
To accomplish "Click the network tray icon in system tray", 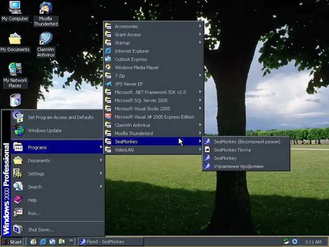I will (x=286, y=242).
